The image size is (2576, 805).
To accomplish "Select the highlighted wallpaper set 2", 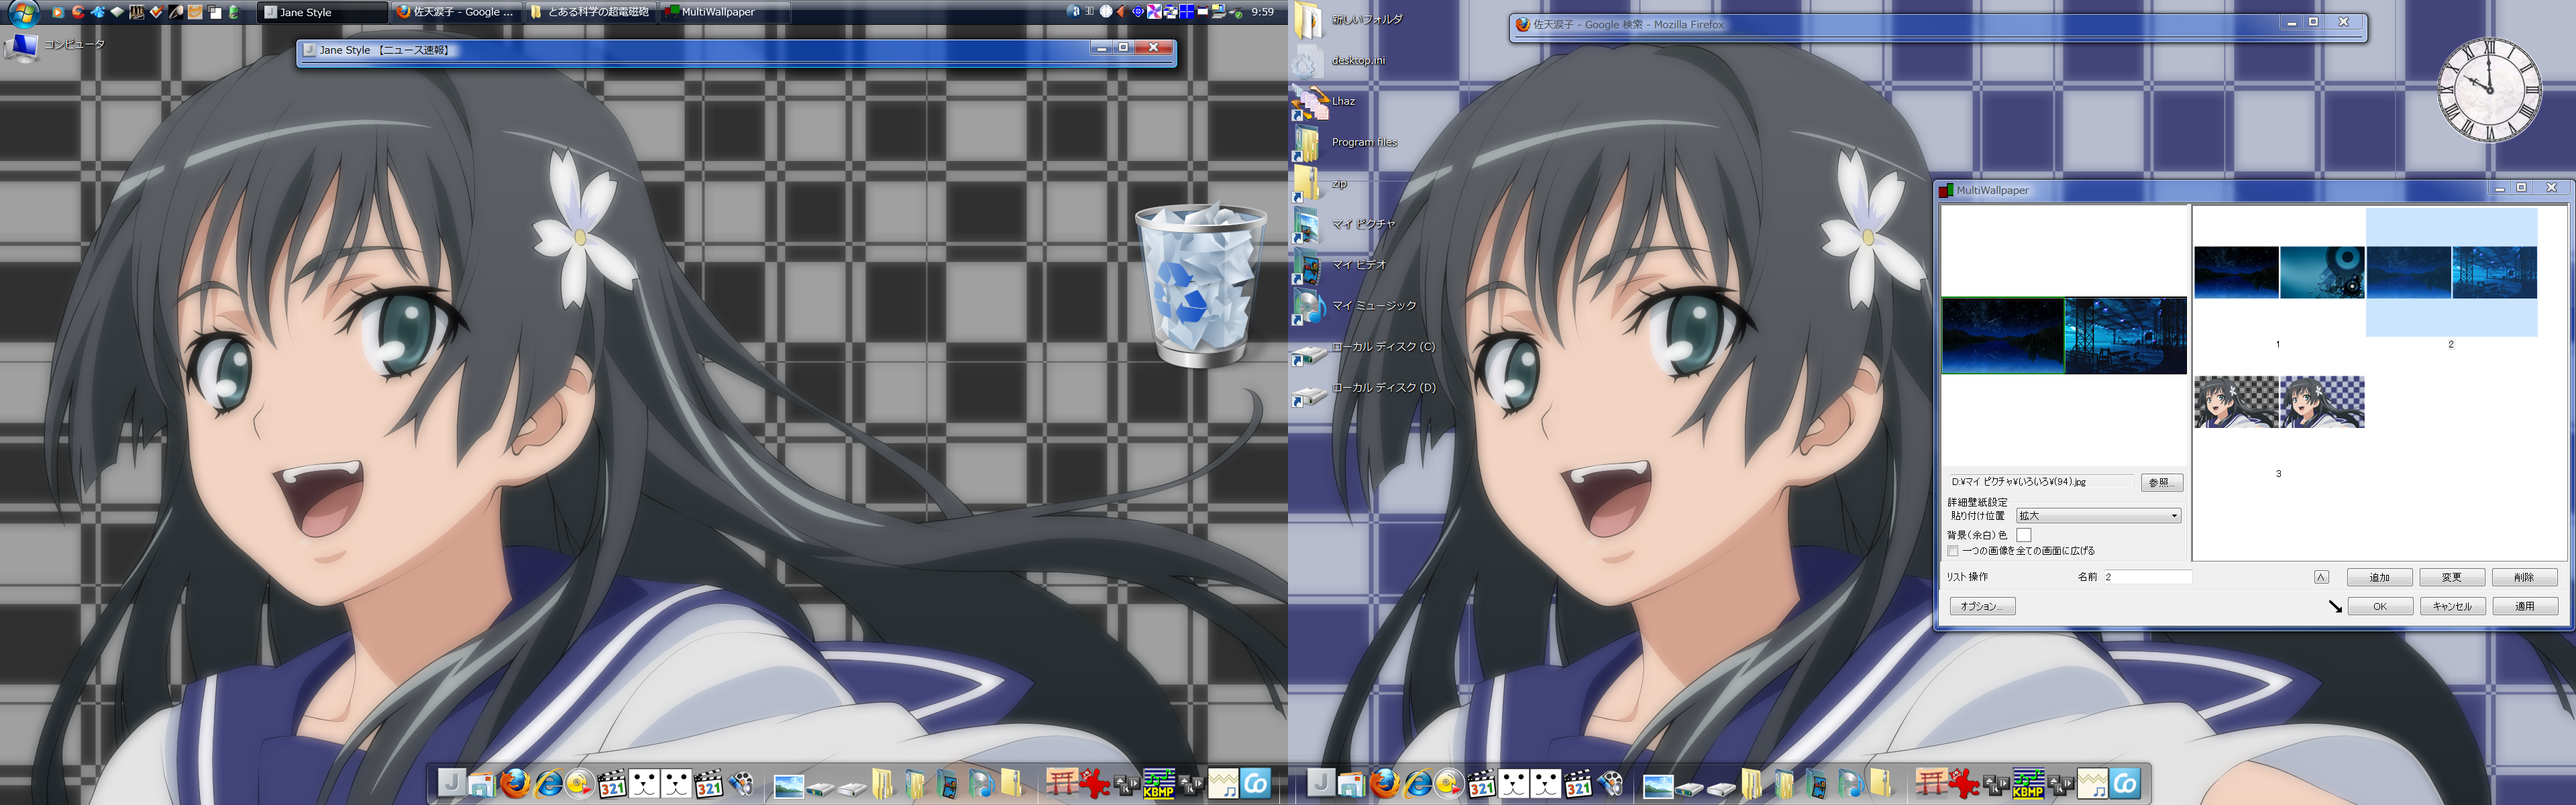I will coord(2451,273).
